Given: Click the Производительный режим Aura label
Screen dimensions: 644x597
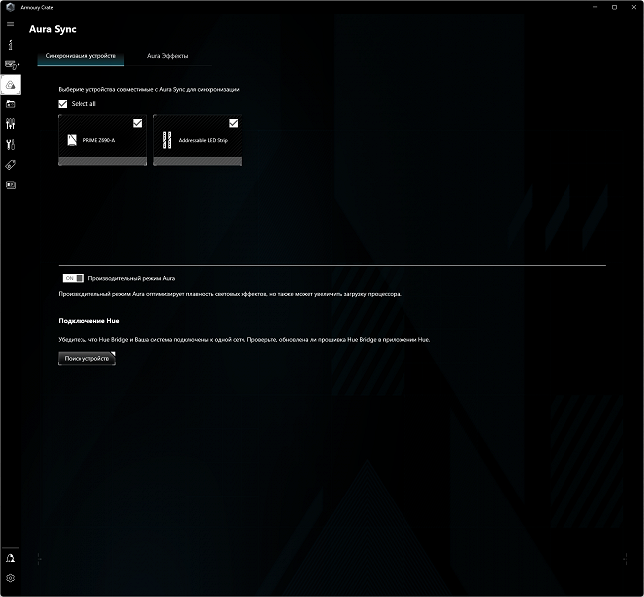Looking at the screenshot, I should (131, 278).
